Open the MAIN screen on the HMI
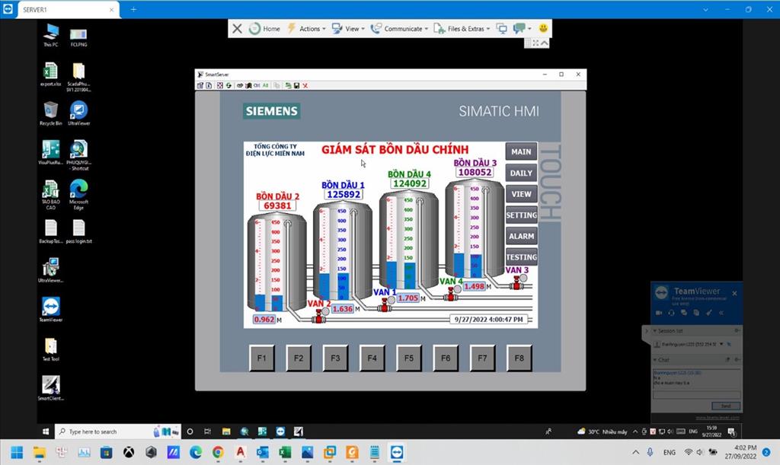Image resolution: width=780 pixels, height=465 pixels. (521, 151)
